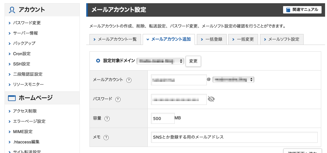Open the 設定対象ドメイン dropdown

point(160,61)
